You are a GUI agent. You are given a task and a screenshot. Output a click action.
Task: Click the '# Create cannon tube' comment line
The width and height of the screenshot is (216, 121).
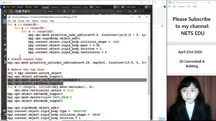click(25, 59)
